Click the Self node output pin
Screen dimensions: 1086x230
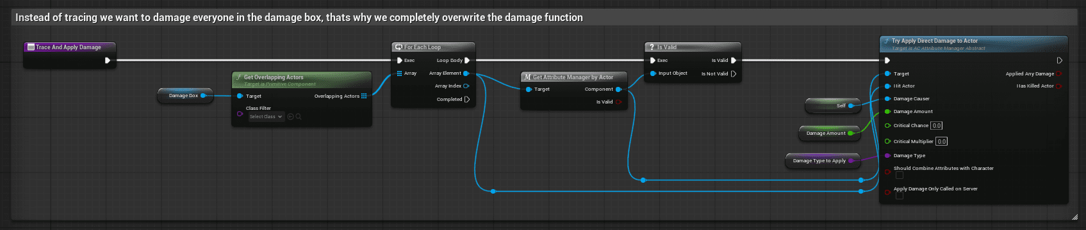851,105
